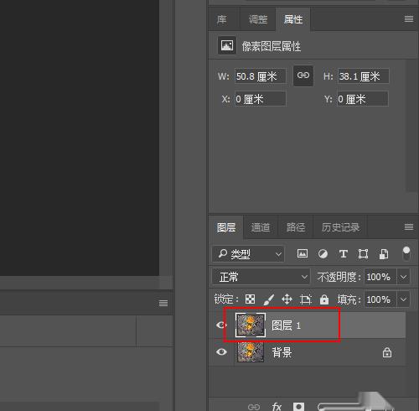
Task: Click the Y position field
Action: point(363,99)
